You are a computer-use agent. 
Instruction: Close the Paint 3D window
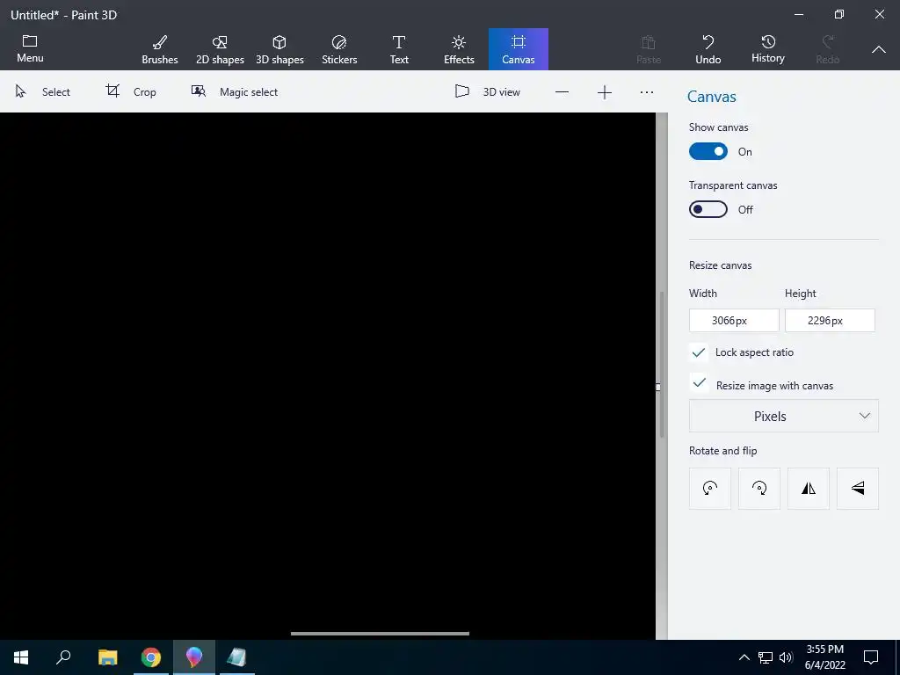(x=879, y=14)
